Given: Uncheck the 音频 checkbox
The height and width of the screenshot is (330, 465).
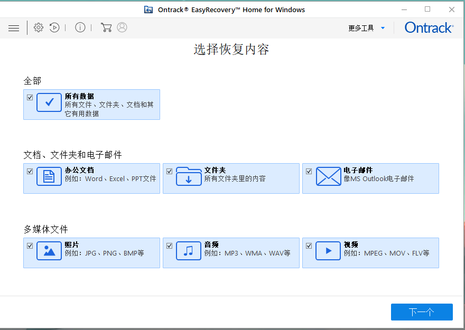Looking at the screenshot, I should (x=169, y=246).
